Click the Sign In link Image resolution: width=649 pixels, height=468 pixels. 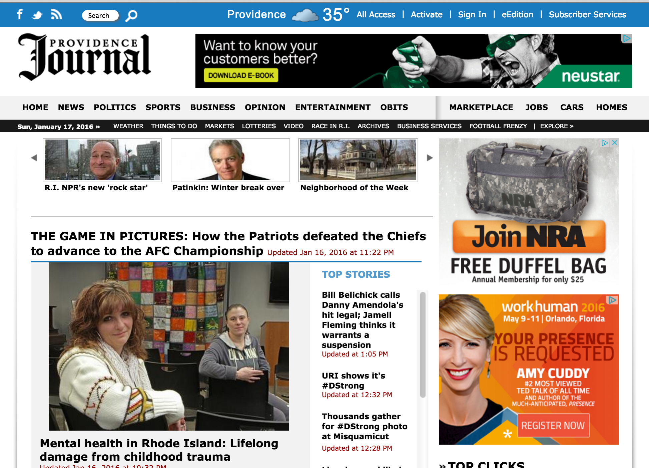[x=472, y=14]
